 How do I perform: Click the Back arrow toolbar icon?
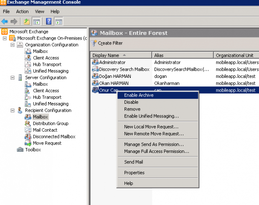pyautogui.click(x=5, y=21)
